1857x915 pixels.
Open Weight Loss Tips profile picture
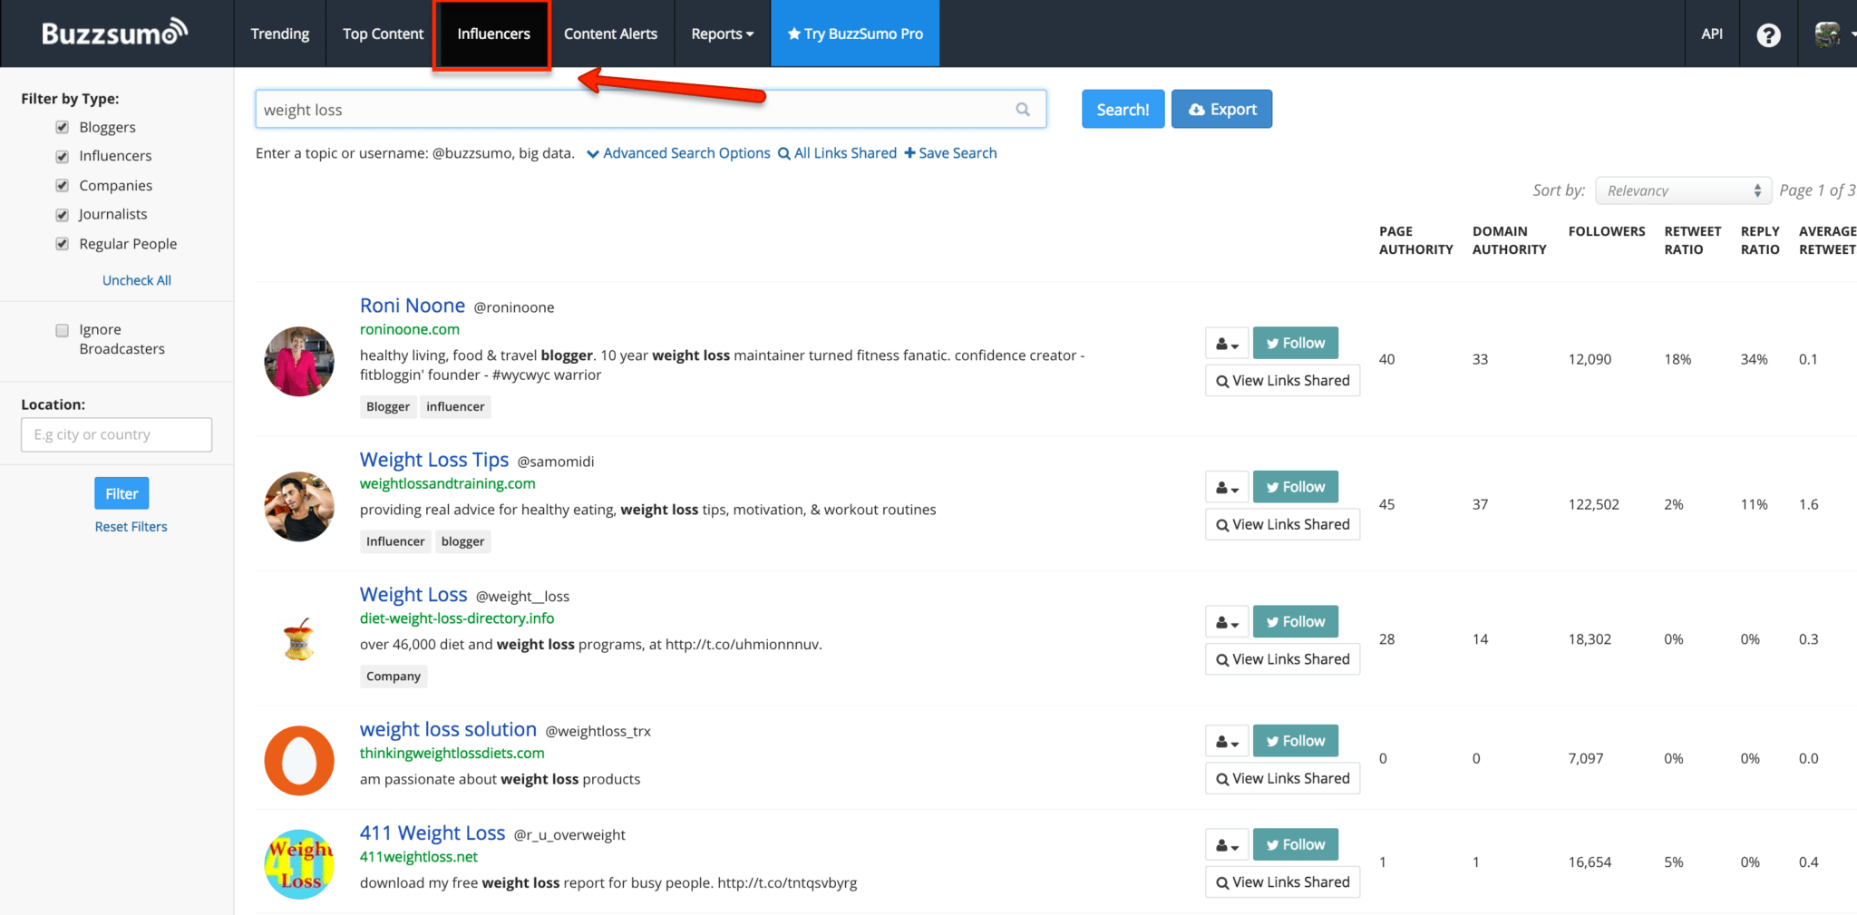(299, 506)
